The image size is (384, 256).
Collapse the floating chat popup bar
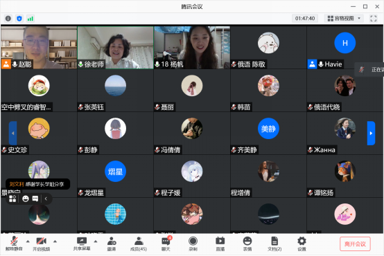click(x=46, y=199)
